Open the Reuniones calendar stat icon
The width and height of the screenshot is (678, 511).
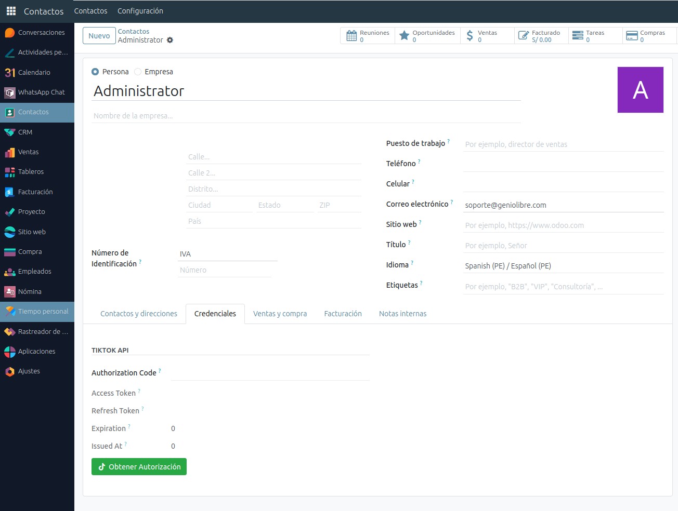tap(351, 35)
